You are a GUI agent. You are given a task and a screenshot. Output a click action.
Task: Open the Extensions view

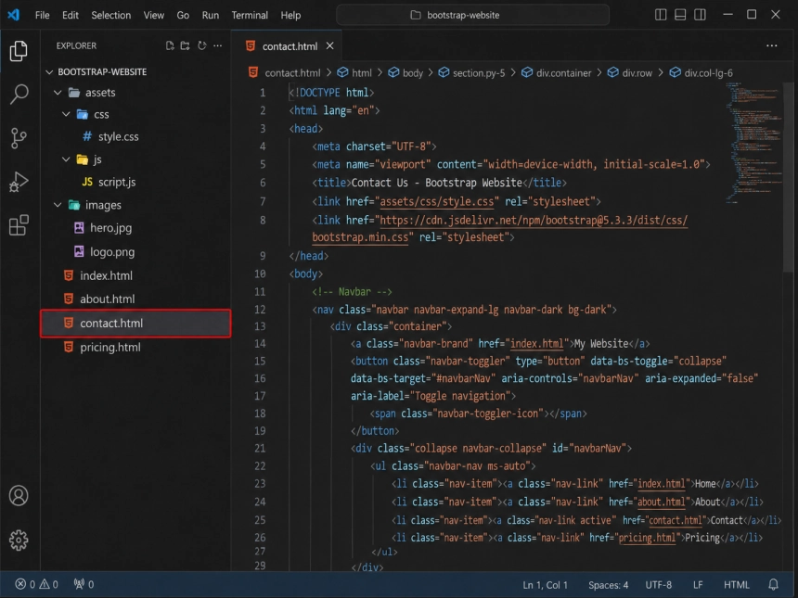[19, 225]
